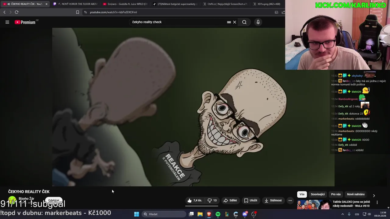Bookmark this page
Viewport: 390px width, 219px height.
click(77, 12)
